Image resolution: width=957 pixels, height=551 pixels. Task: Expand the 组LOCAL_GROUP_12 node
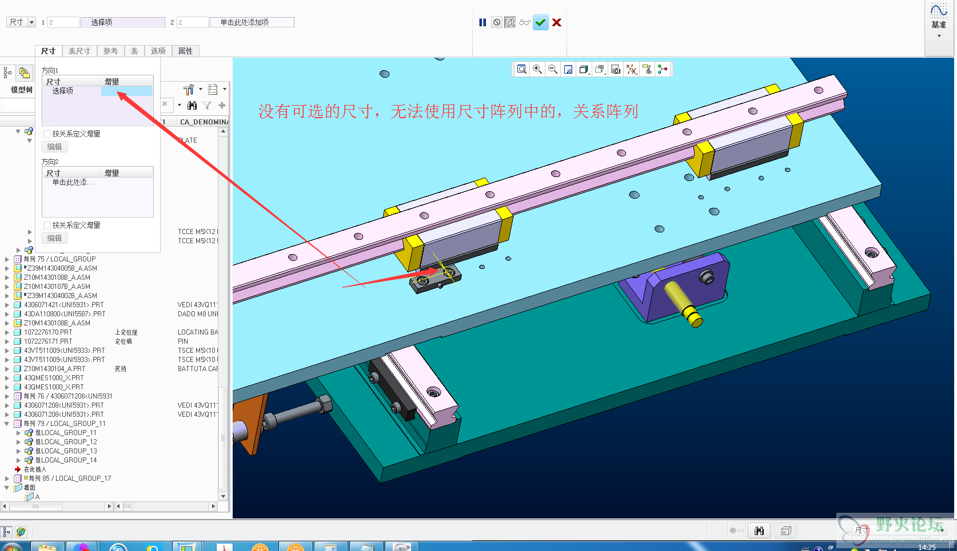pos(18,442)
